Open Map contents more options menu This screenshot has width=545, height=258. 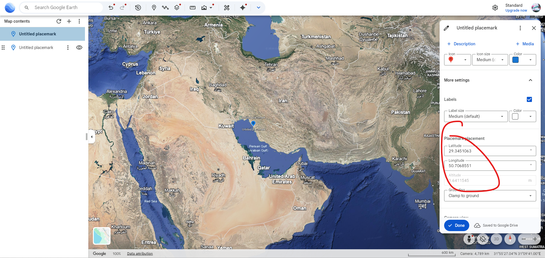click(x=79, y=21)
